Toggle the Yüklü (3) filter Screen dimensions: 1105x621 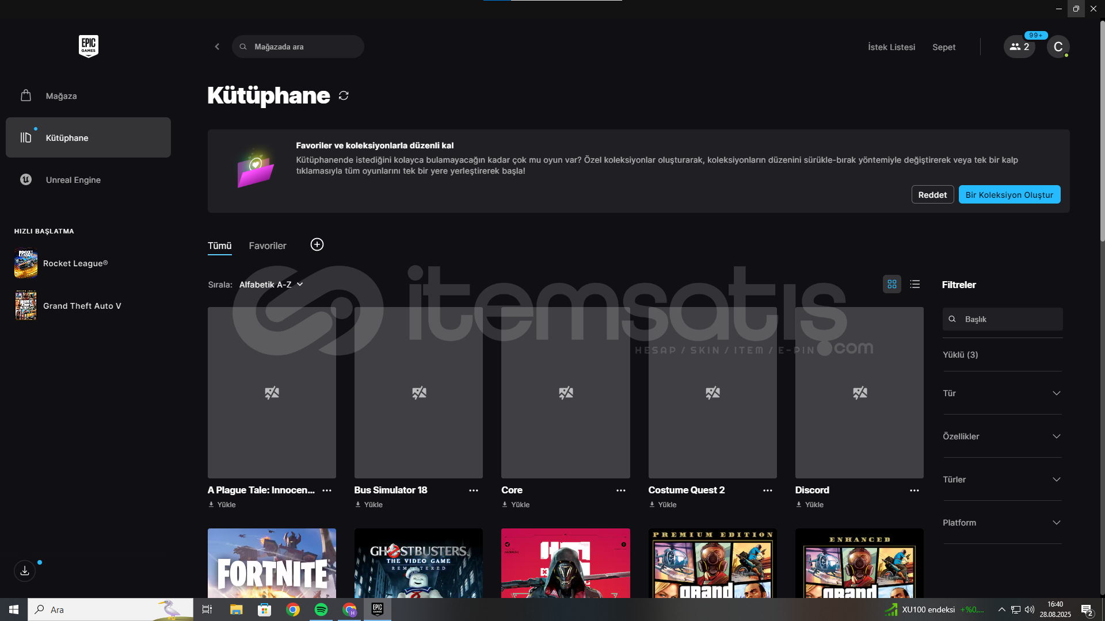point(961,355)
